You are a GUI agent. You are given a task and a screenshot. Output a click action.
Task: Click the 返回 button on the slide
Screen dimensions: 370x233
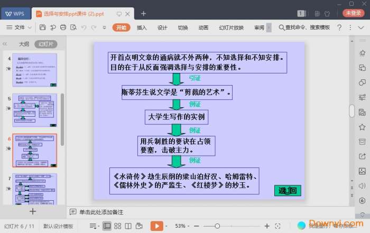tap(288, 191)
